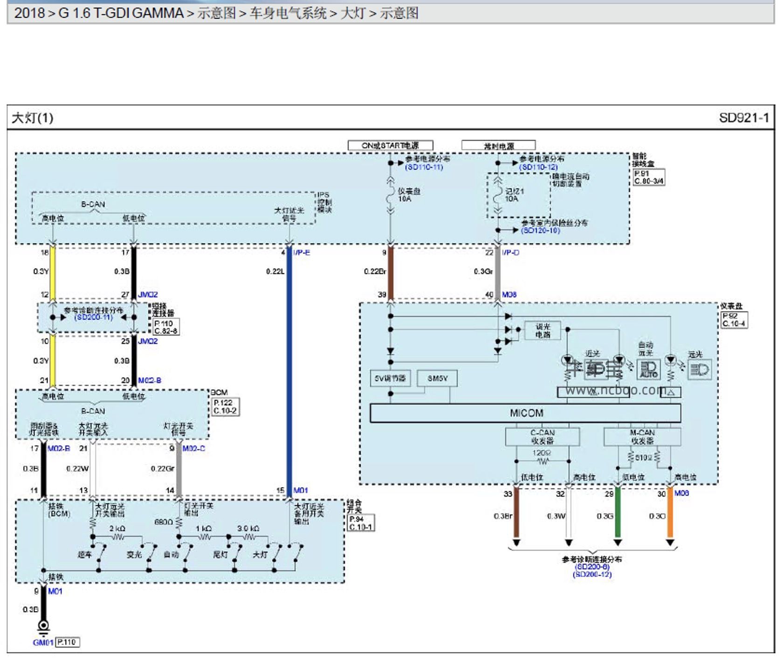Open BCM page reference P.122 C.10-2
The height and width of the screenshot is (659, 783).
(x=226, y=406)
